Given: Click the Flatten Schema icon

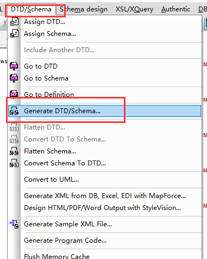Looking at the screenshot, I should point(14,151).
